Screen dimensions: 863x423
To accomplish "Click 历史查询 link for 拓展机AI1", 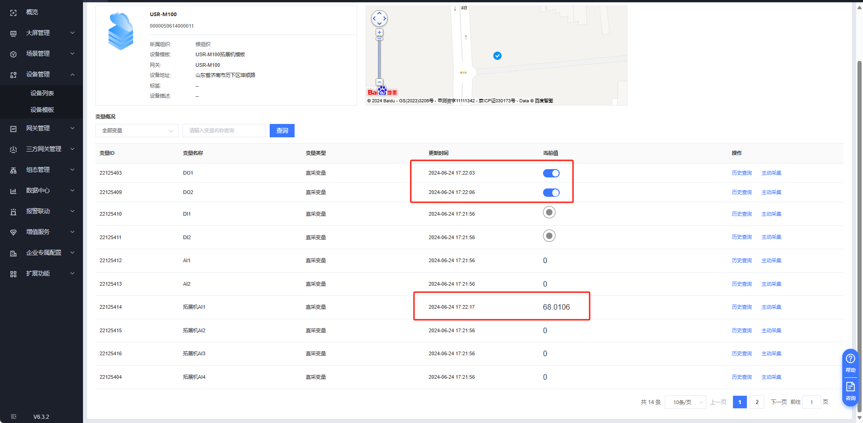I will click(x=741, y=307).
